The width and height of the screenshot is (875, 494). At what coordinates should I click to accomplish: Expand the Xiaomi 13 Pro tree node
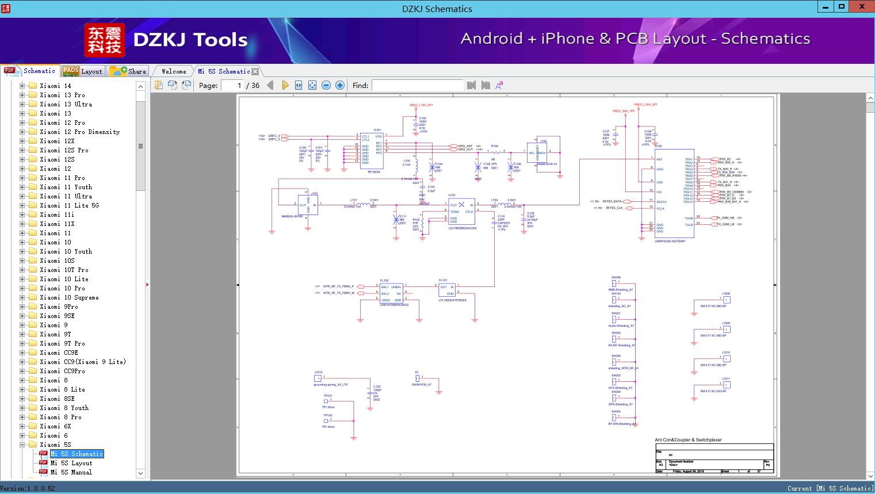coord(22,95)
